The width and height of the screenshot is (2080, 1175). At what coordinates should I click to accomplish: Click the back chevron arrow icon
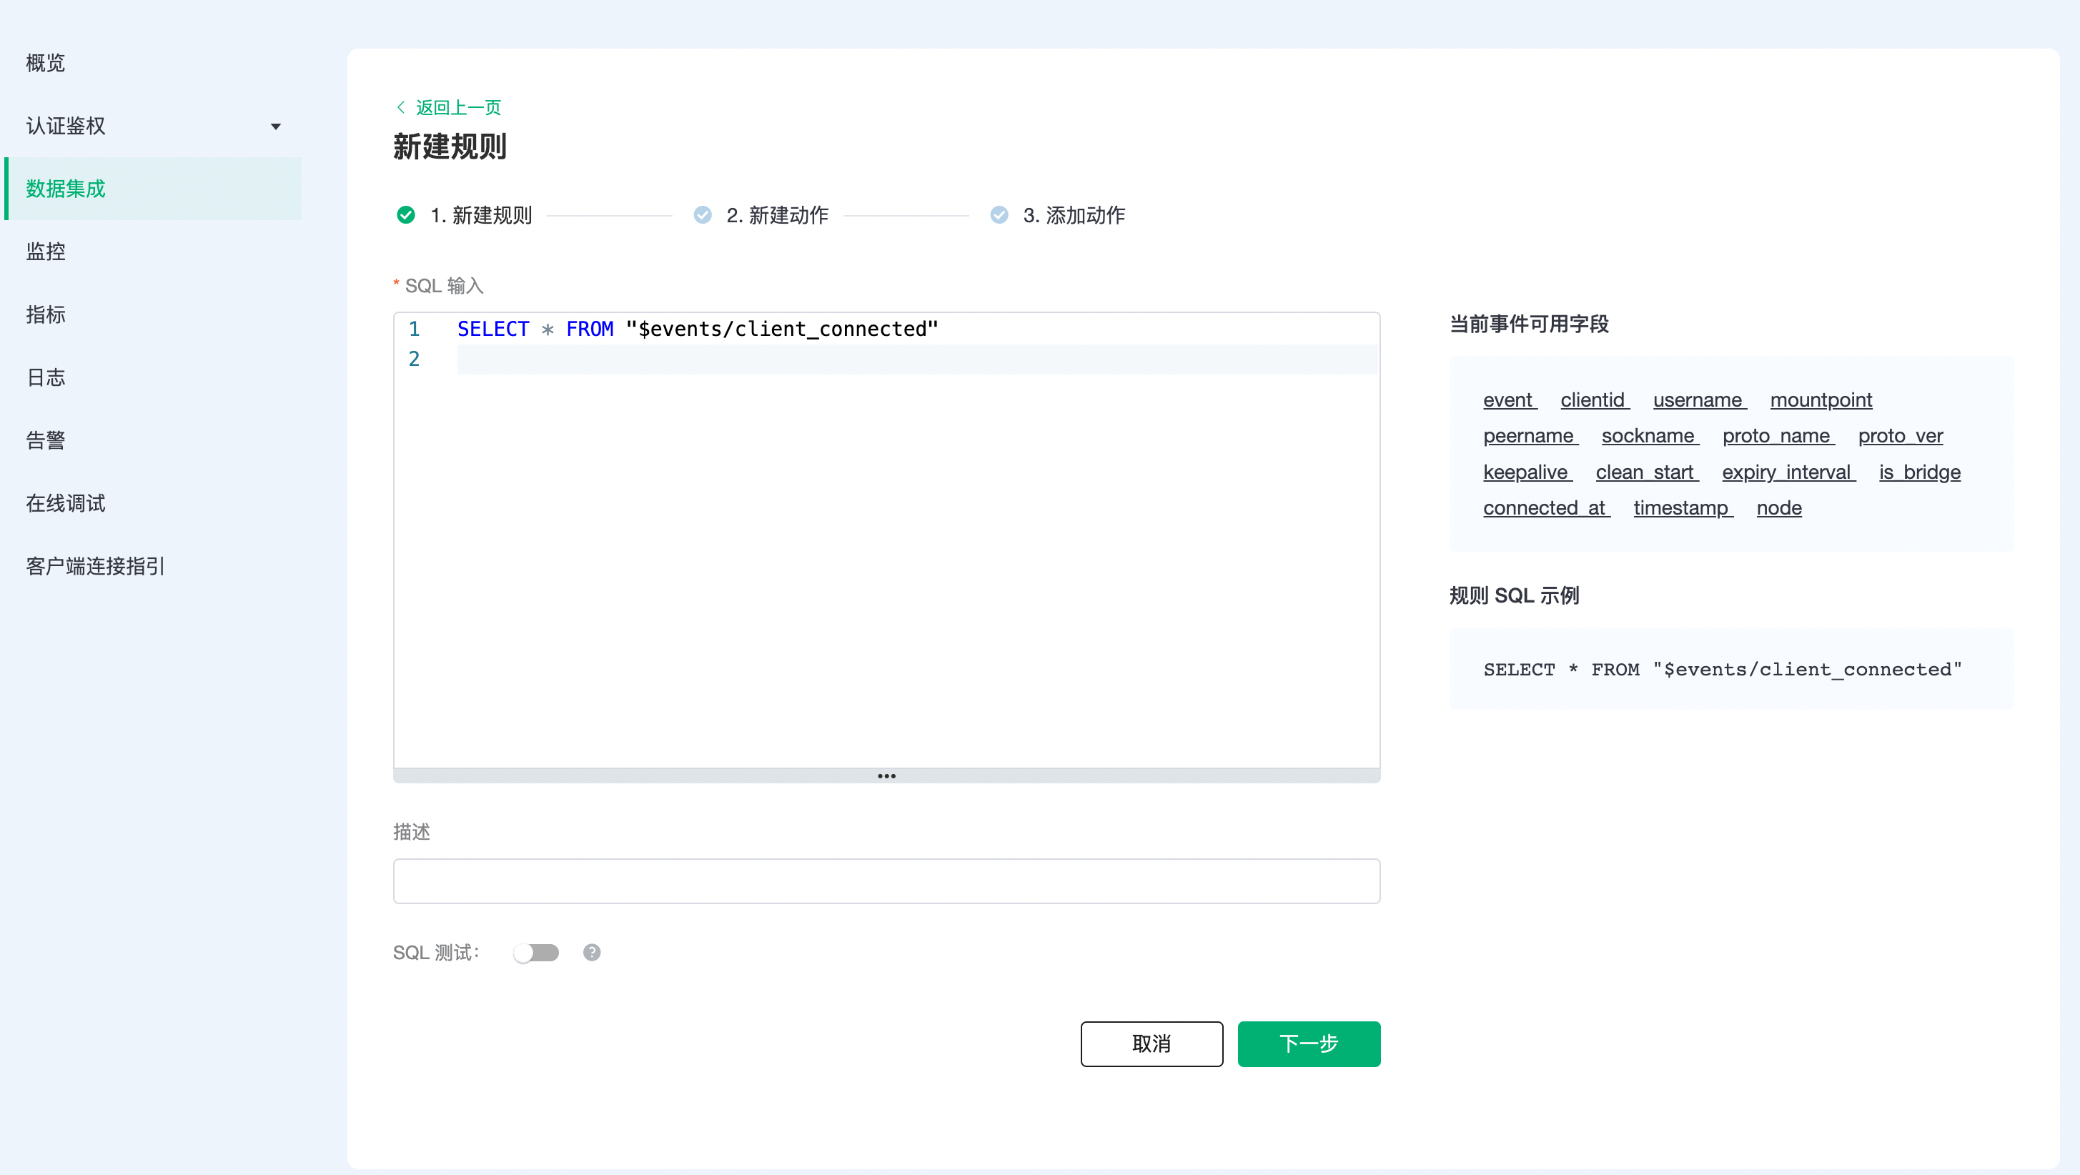(400, 107)
